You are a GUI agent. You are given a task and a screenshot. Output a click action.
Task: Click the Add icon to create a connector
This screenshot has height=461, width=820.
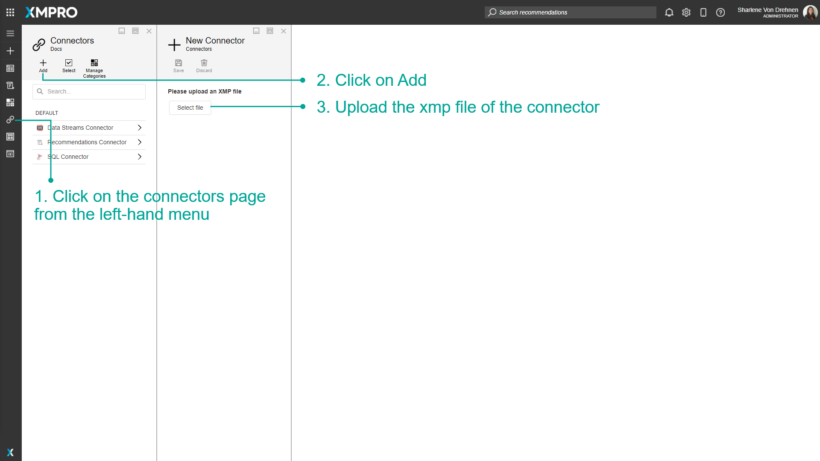point(43,66)
